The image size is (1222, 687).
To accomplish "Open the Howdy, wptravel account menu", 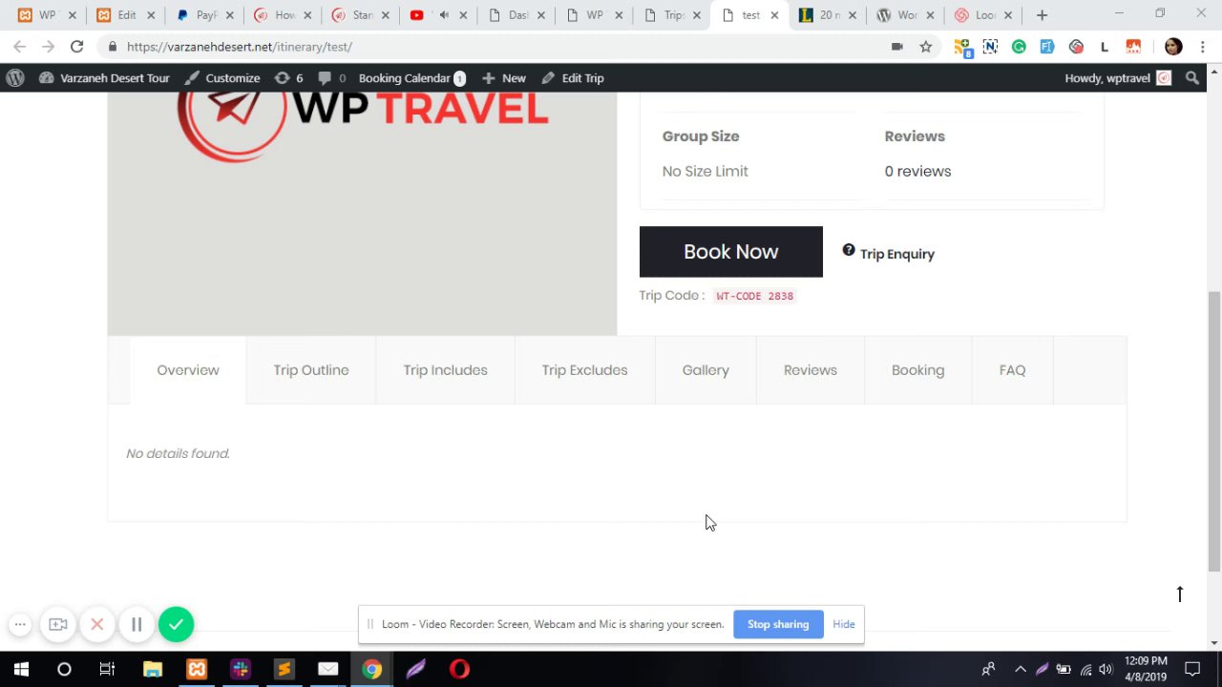I will 1118,78.
